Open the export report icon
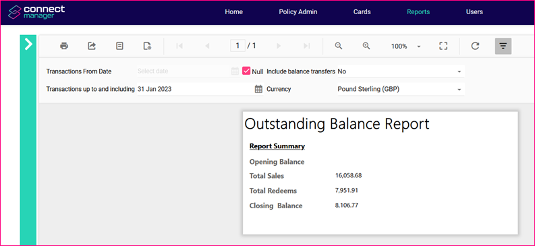535x246 pixels. tap(92, 46)
